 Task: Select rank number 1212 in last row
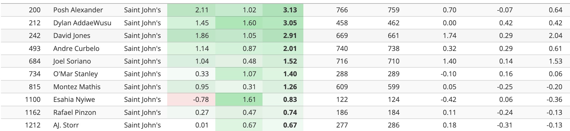click(33, 125)
